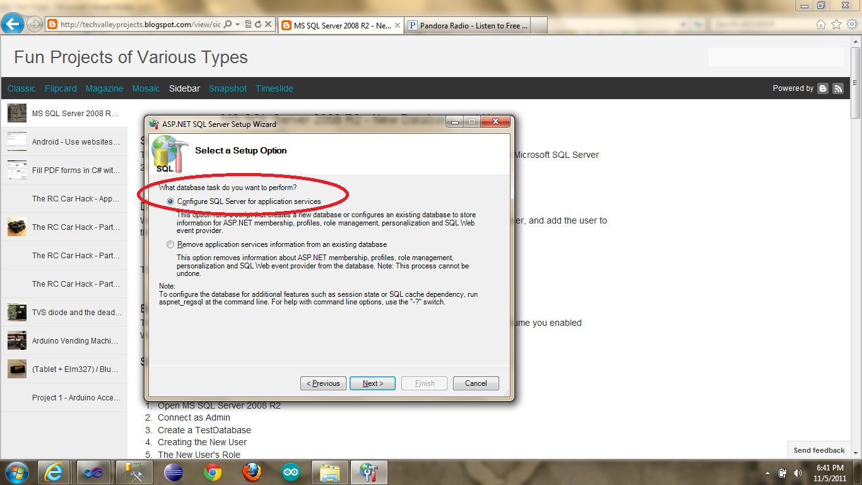Image resolution: width=862 pixels, height=485 pixels.
Task: Refresh the page using the address bar icon
Action: point(258,25)
